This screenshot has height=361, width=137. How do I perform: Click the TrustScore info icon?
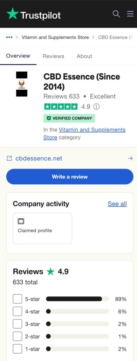pyautogui.click(x=97, y=106)
